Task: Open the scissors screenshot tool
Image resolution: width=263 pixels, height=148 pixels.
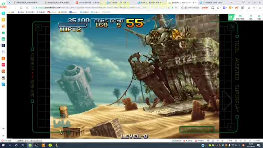Action: coord(218,8)
